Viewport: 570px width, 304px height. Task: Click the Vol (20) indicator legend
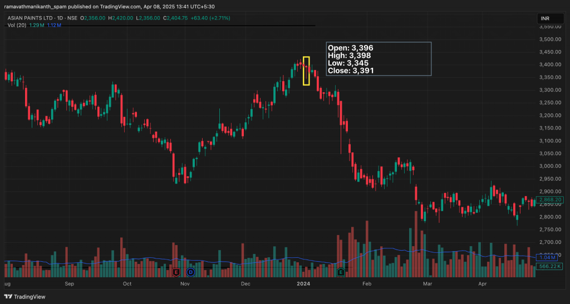(x=17, y=25)
